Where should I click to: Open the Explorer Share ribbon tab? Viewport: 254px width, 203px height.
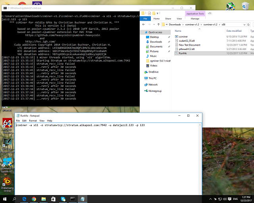point(168,19)
